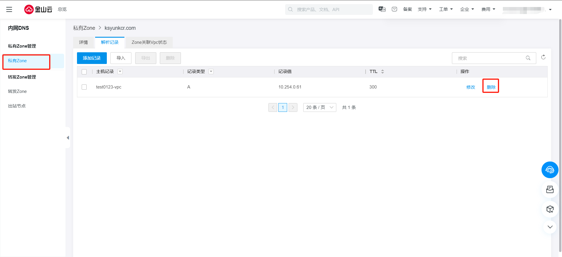The height and width of the screenshot is (257, 562).
Task: Open the 记录类型 column filter dropdown
Action: click(x=211, y=72)
